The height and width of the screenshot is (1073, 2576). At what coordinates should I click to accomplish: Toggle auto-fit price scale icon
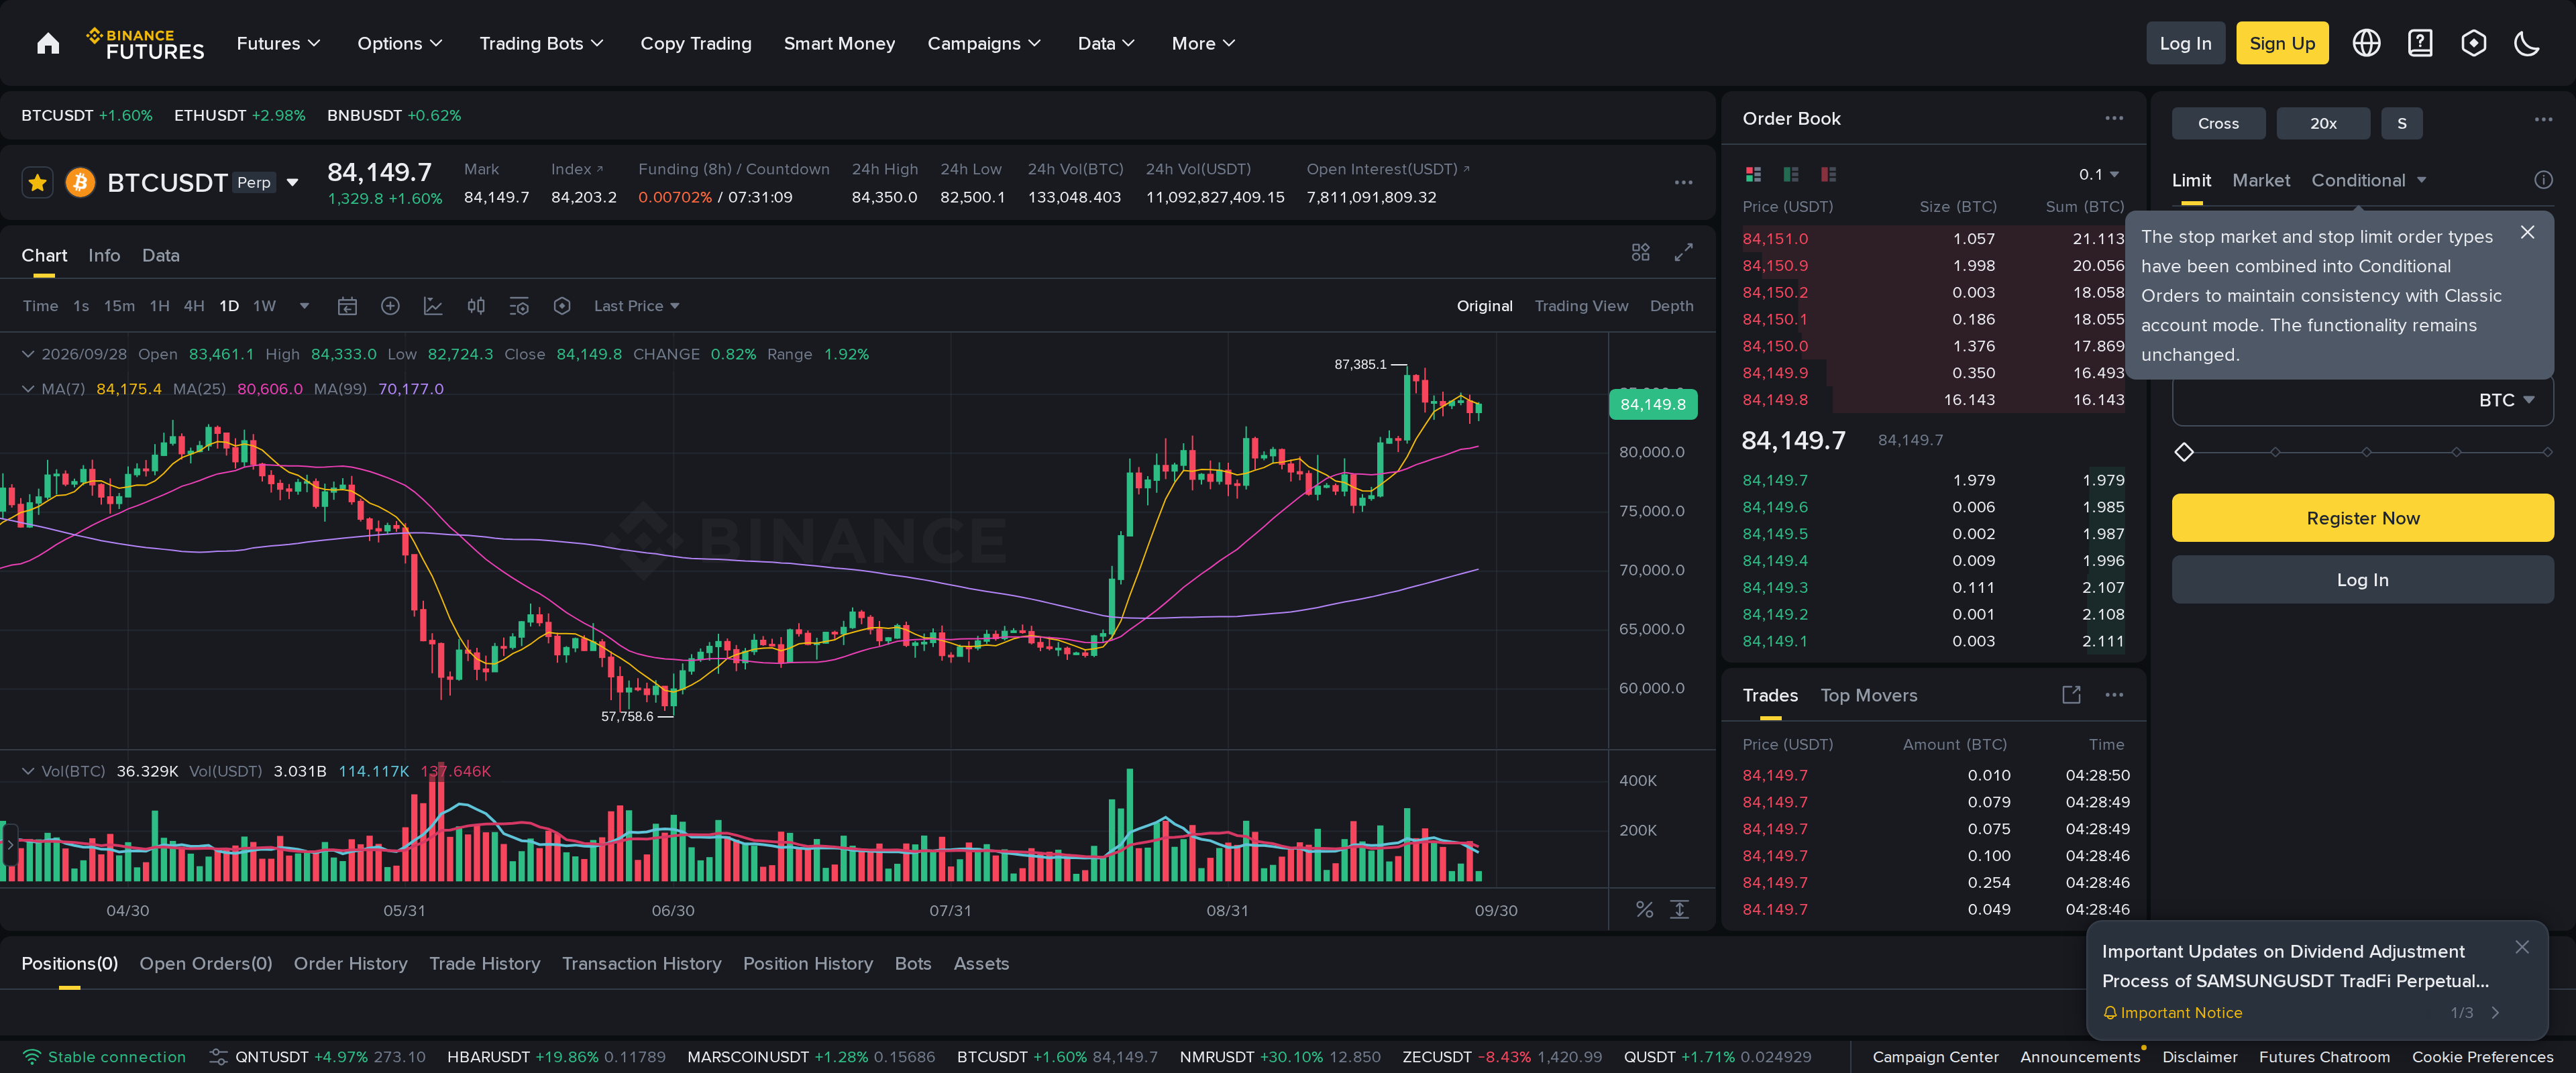1680,909
